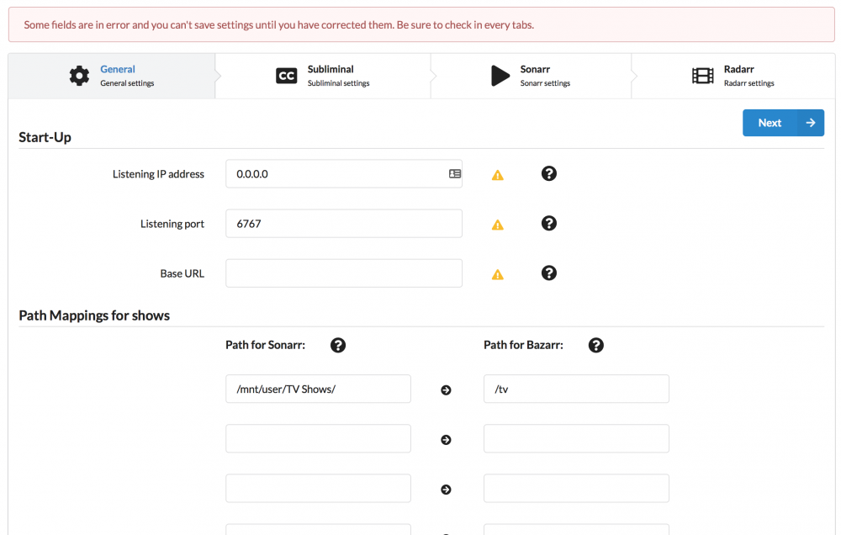
Task: Click the help icon for Listening IP address
Action: click(548, 173)
